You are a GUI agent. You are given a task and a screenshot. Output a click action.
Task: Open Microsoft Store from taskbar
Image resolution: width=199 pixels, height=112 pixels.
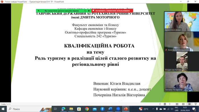tap(79, 109)
